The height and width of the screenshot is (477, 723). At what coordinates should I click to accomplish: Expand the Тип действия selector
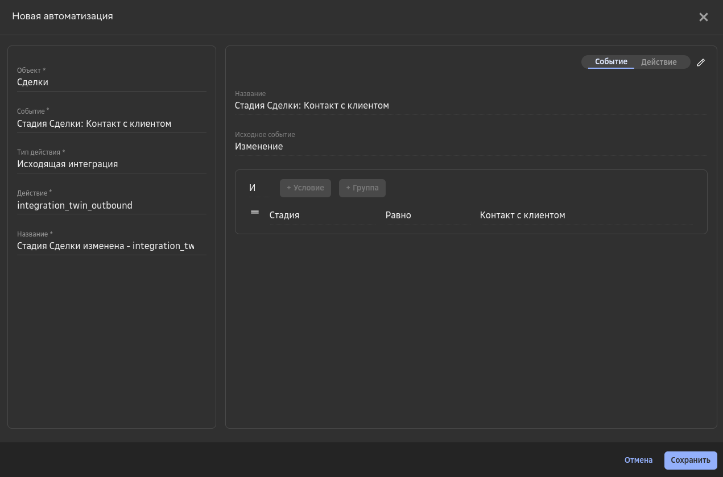click(x=111, y=164)
